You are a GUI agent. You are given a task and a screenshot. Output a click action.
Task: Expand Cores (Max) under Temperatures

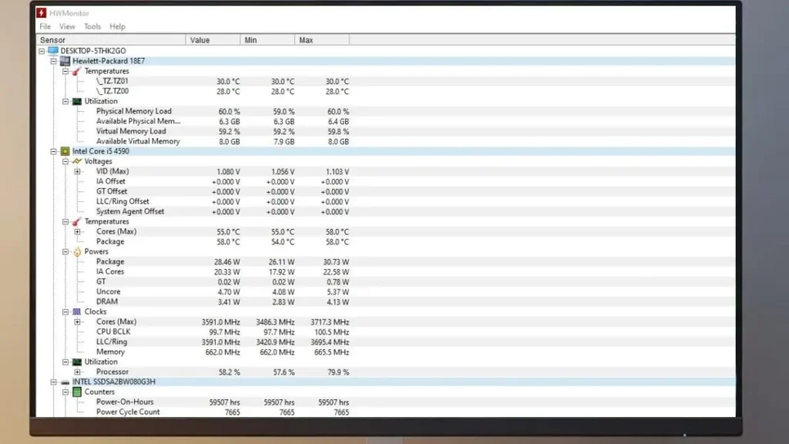(x=76, y=231)
